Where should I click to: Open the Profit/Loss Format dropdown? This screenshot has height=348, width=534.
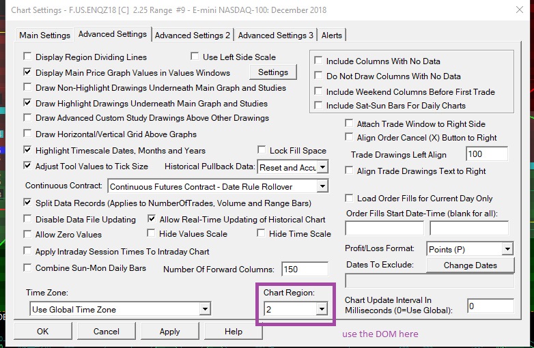point(507,249)
